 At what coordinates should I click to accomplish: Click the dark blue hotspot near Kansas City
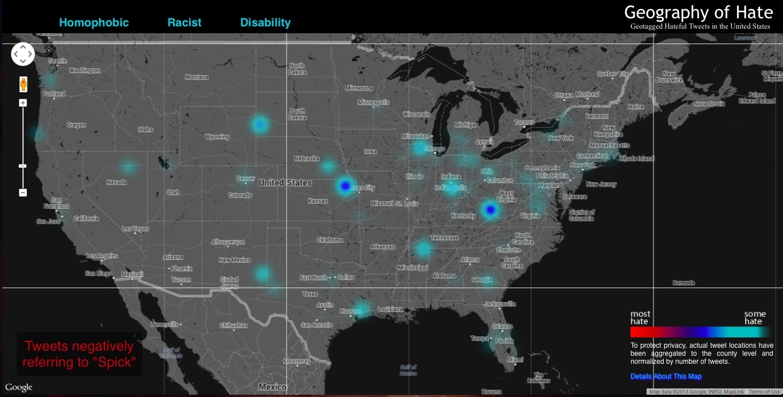(344, 186)
